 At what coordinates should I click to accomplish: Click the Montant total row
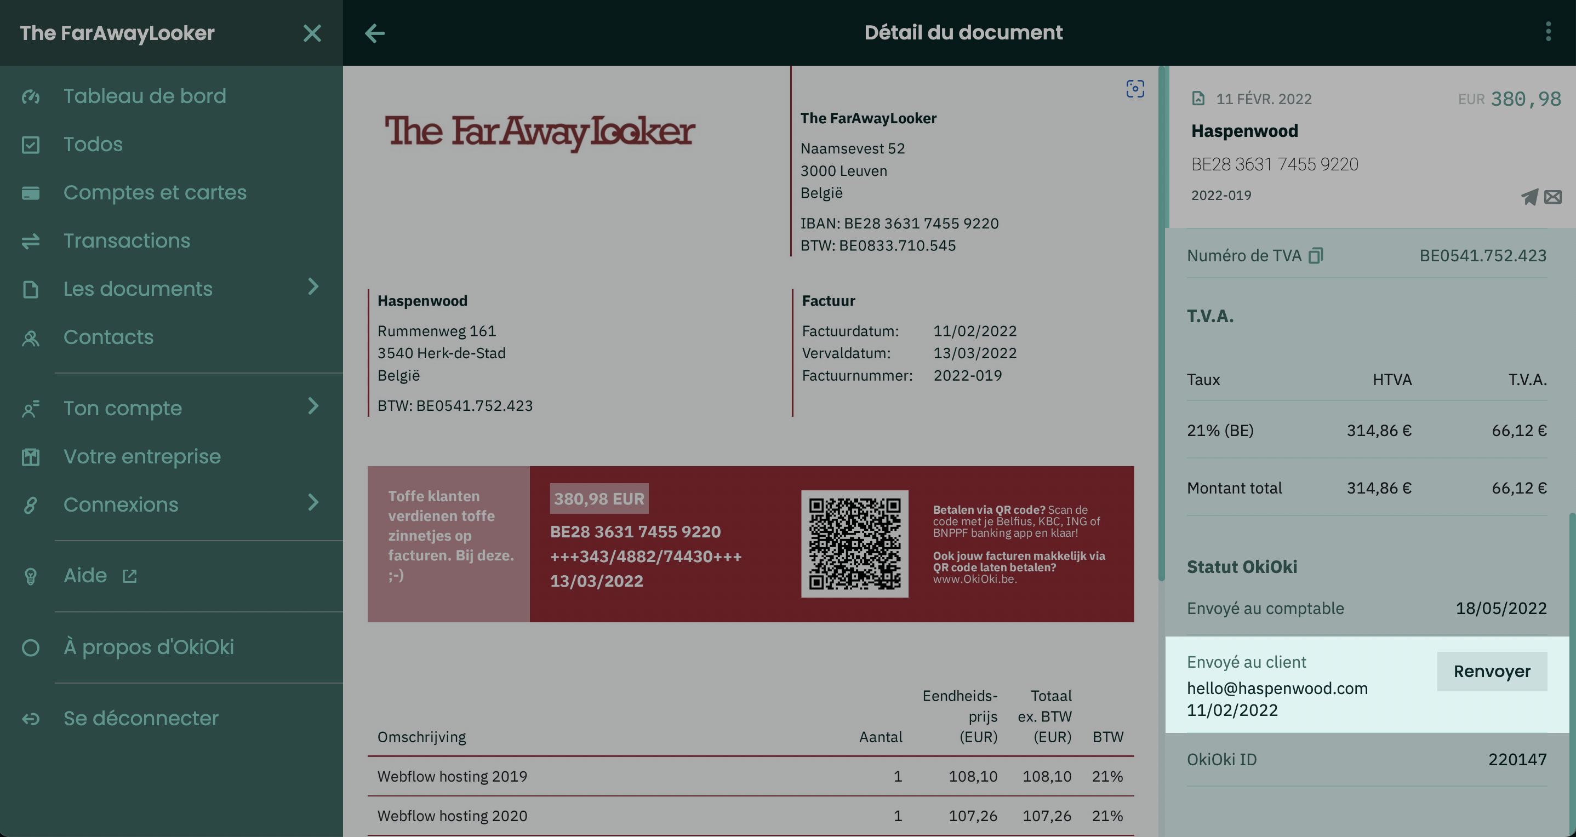pyautogui.click(x=1367, y=488)
